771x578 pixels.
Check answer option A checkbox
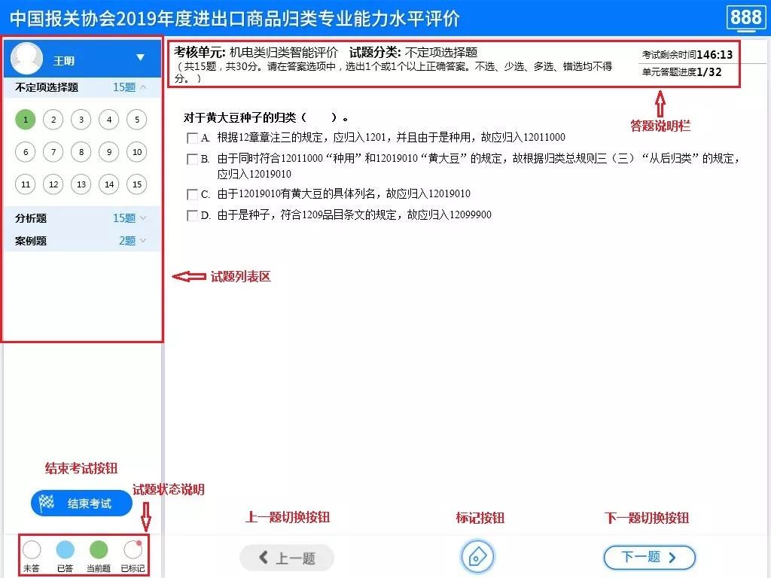click(x=192, y=138)
